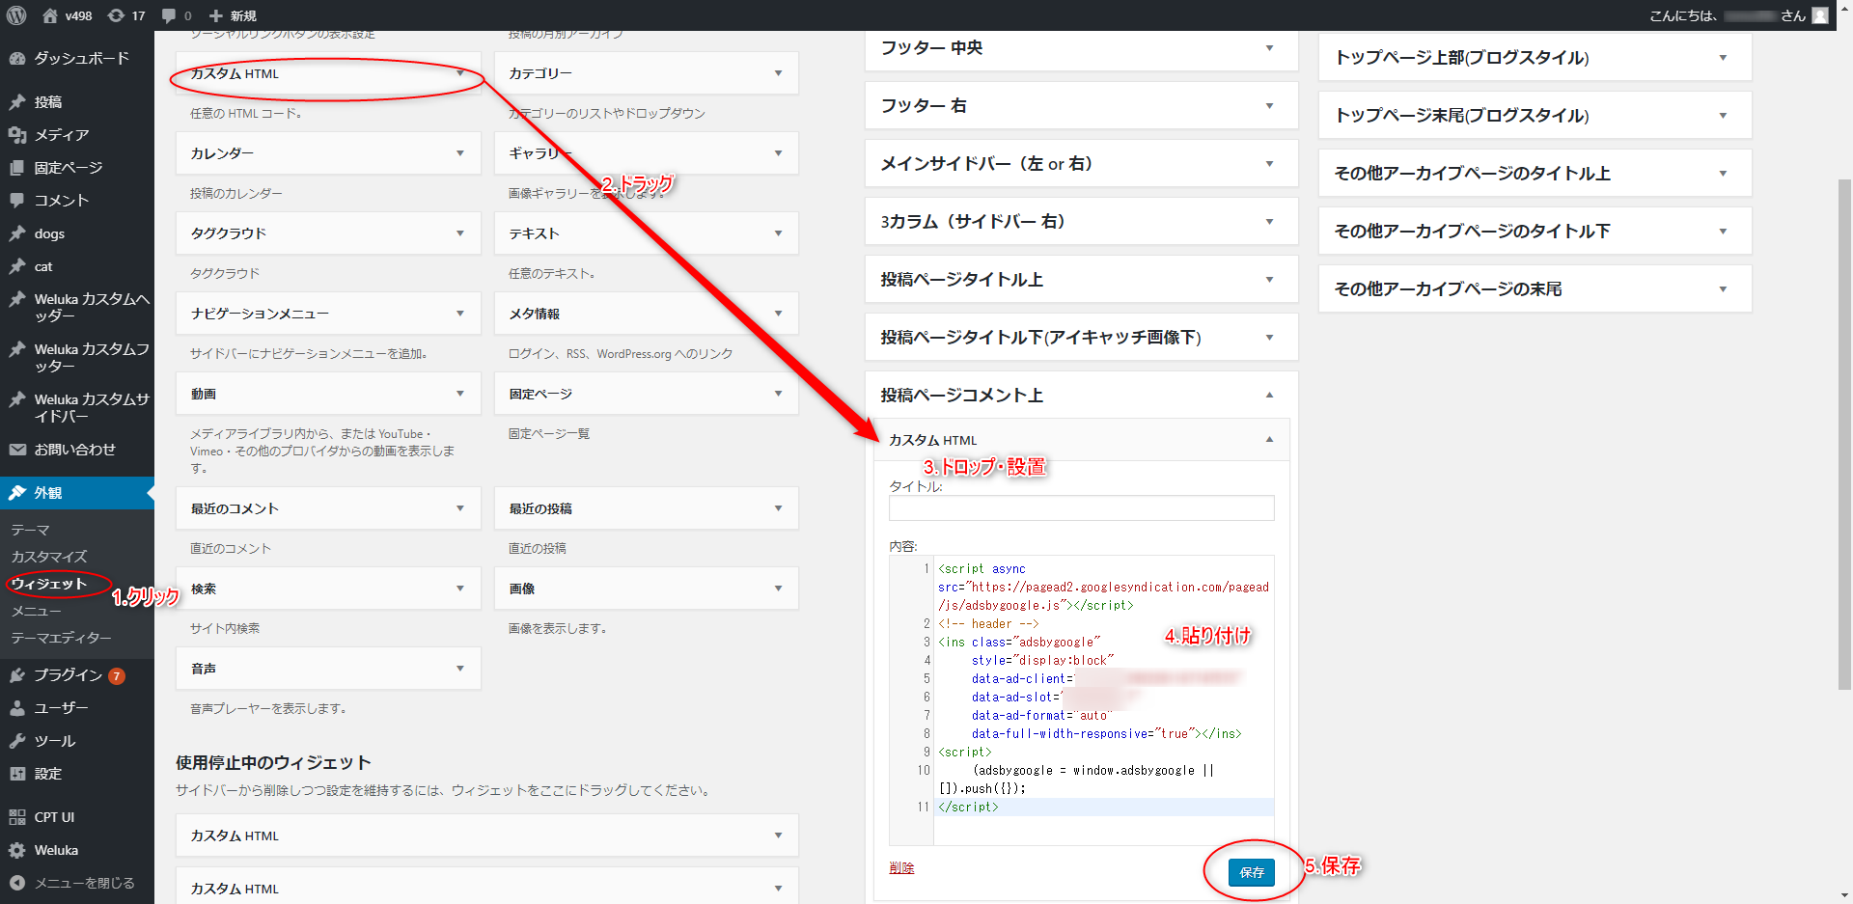Collapse the sidebar with メニューを閉じる icon
The height and width of the screenshot is (904, 1853).
(x=17, y=883)
